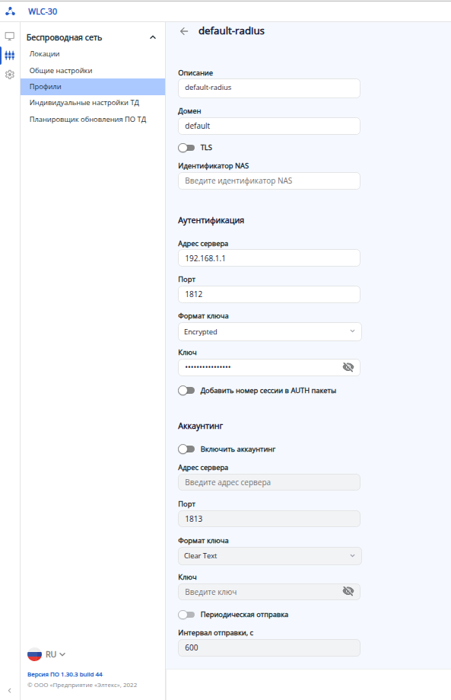
Task: Select the sliders configuration icon in the sidebar
Action: [10, 56]
